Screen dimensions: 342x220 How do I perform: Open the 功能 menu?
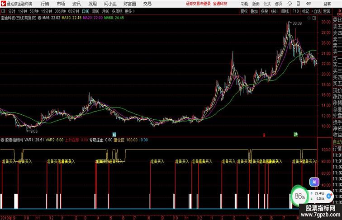click(244, 4)
